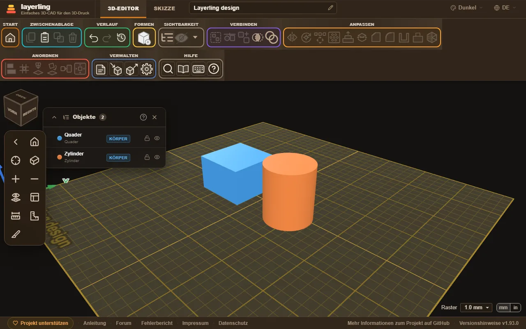
Task: Collapse the Objekte panel with chevron
Action: point(54,117)
